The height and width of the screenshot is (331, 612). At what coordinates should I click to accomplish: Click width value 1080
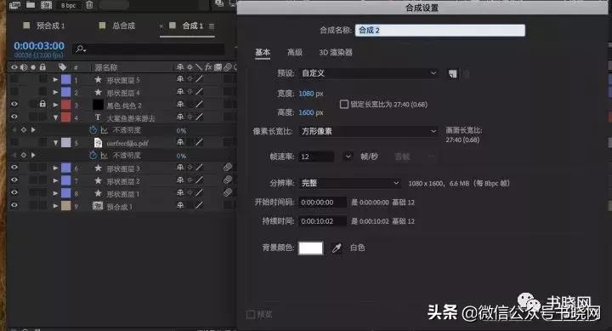click(x=306, y=94)
